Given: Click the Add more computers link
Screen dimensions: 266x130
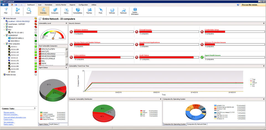Looking at the screenshot, I should [11, 115].
